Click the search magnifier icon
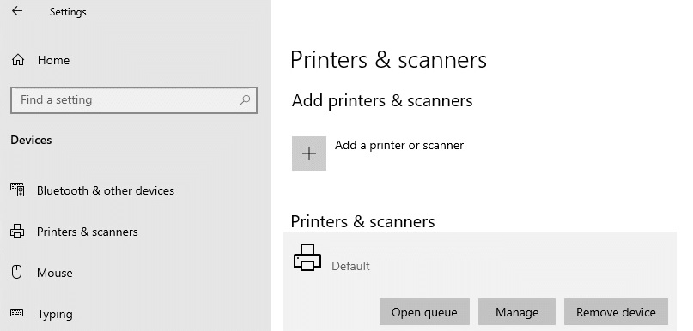This screenshot has height=331, width=693. (x=245, y=100)
